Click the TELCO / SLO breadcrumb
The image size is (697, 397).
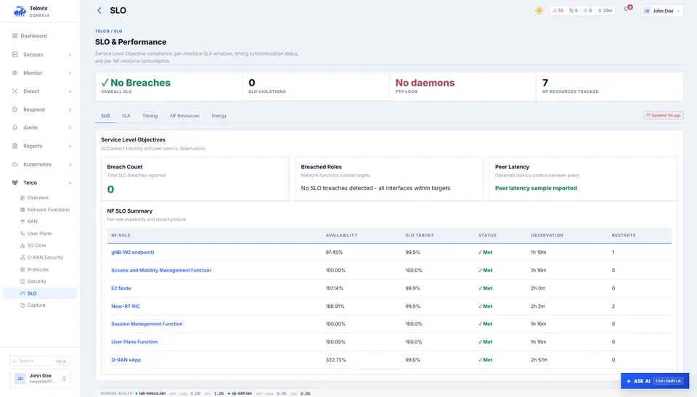click(108, 31)
